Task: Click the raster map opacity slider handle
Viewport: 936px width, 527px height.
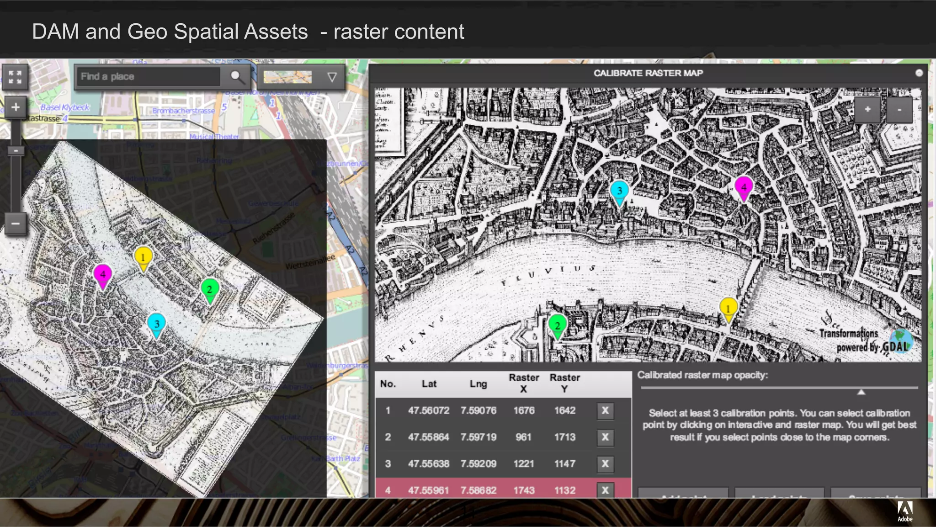Action: coord(861,392)
